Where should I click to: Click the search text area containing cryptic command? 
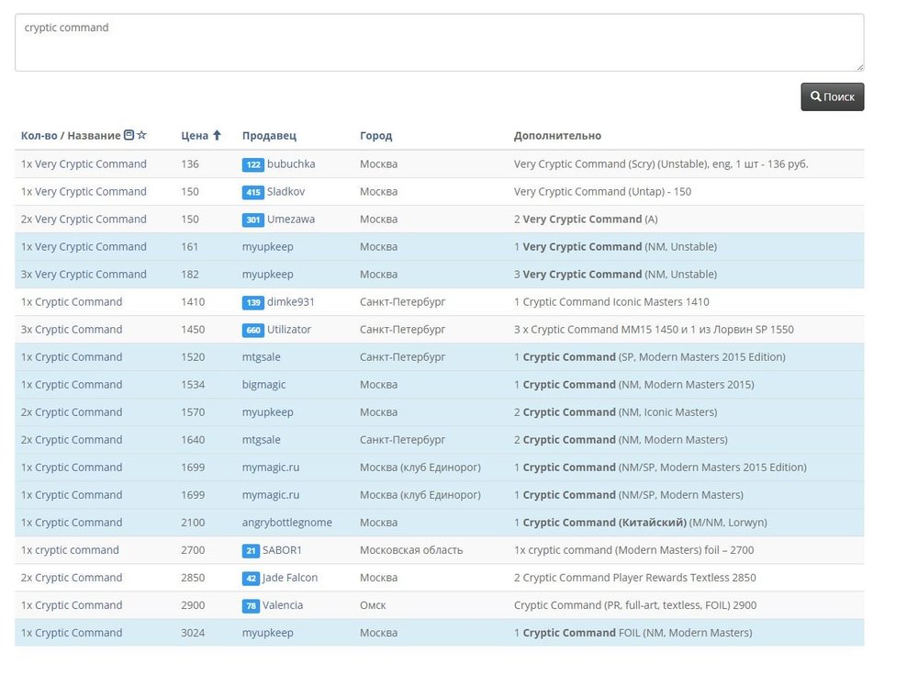[x=439, y=42]
